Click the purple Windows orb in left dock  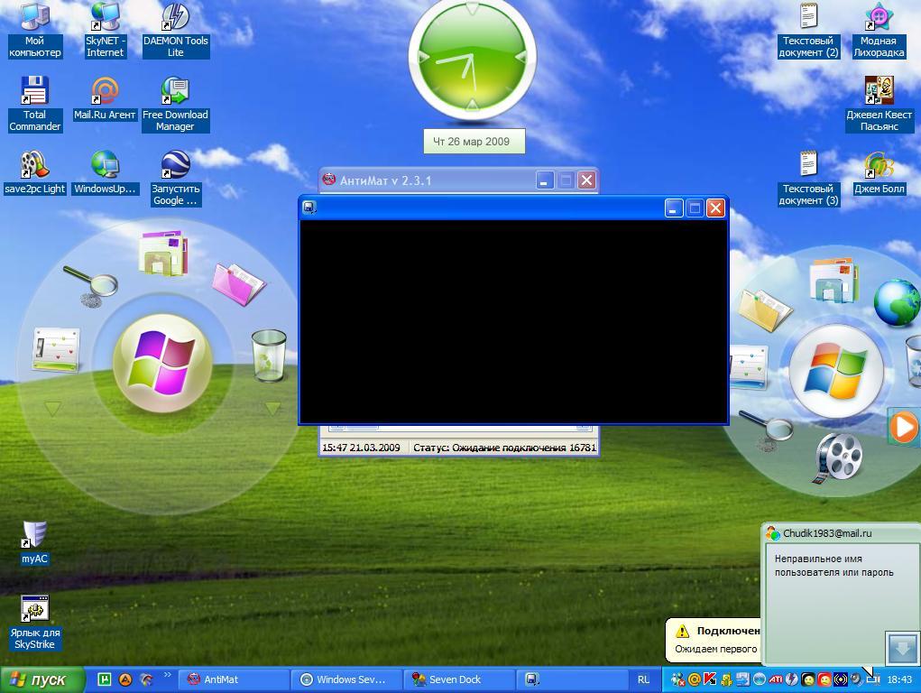click(162, 363)
